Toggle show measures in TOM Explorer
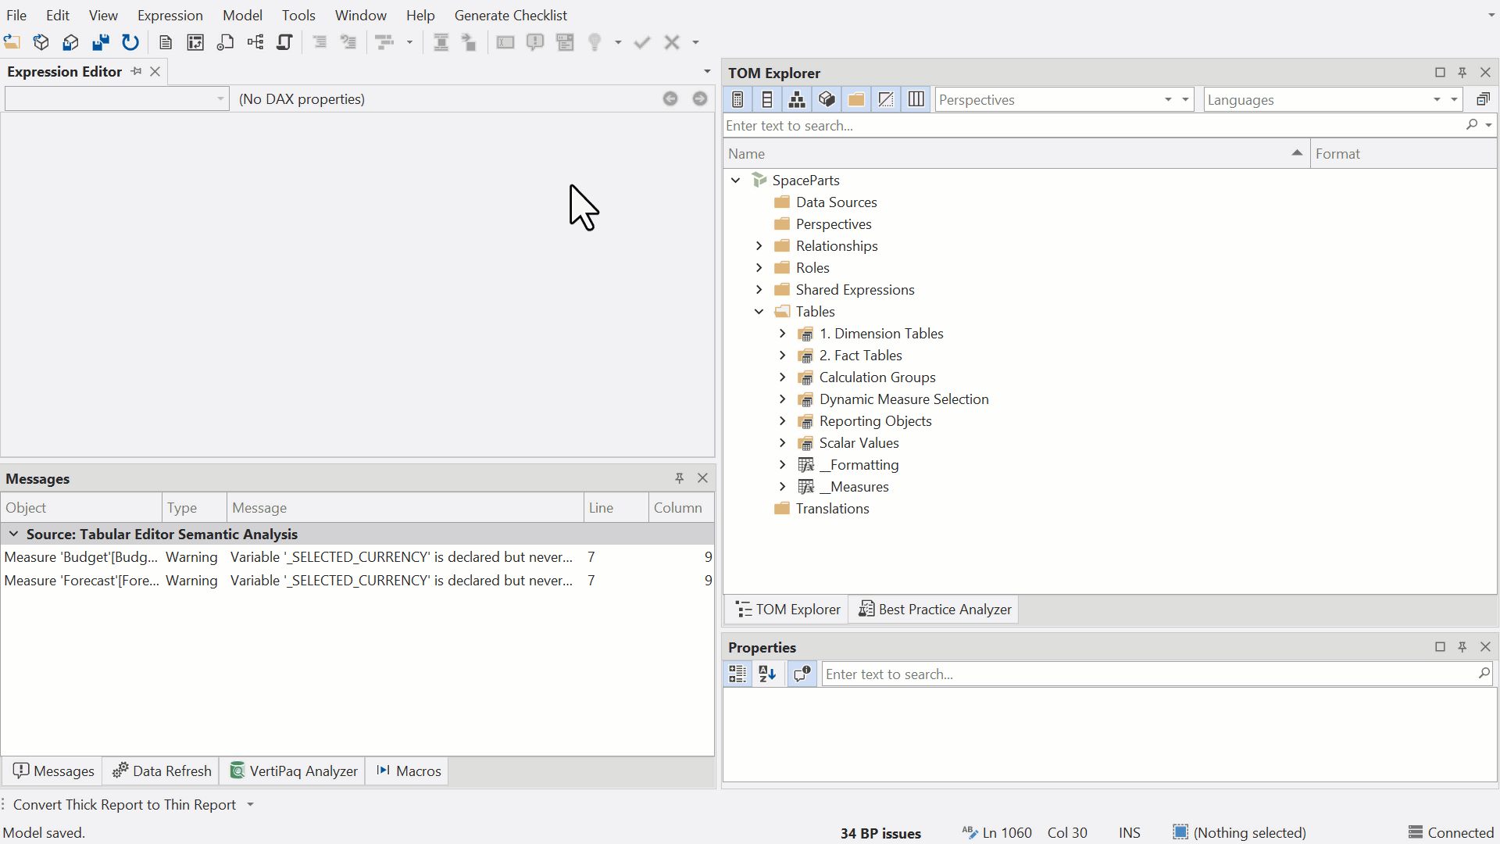The width and height of the screenshot is (1500, 844). click(737, 99)
